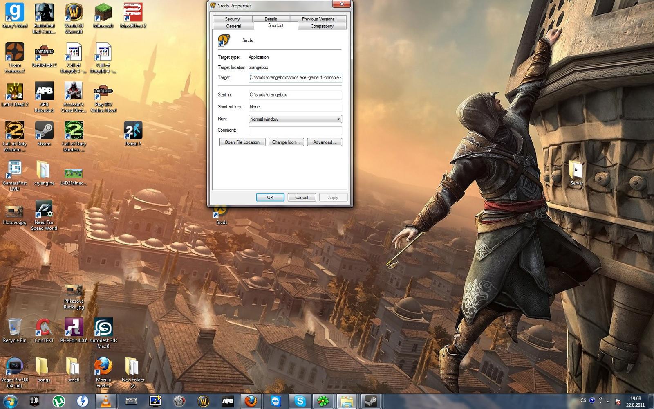This screenshot has height=409, width=654.
Task: Select the songs folder on the desktop
Action: [x=44, y=370]
